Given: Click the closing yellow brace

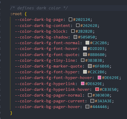Looking at the screenshot, I should [x=11, y=113].
